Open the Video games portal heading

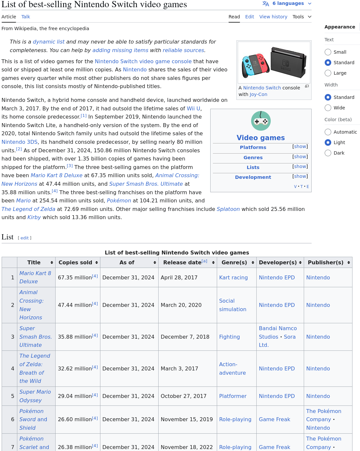[261, 138]
